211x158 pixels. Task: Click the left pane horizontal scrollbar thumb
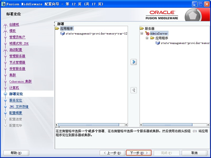[88, 125]
